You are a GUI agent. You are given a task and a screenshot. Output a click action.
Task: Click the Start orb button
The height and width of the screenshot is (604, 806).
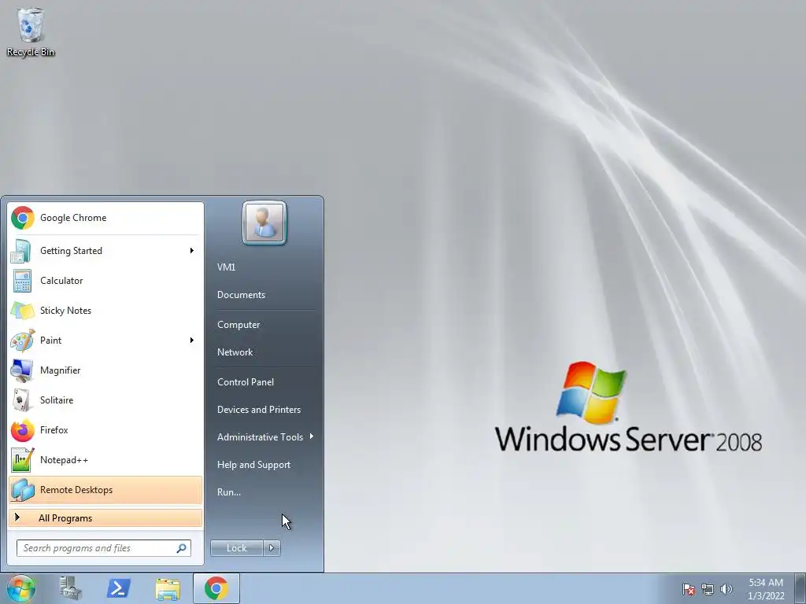click(21, 588)
